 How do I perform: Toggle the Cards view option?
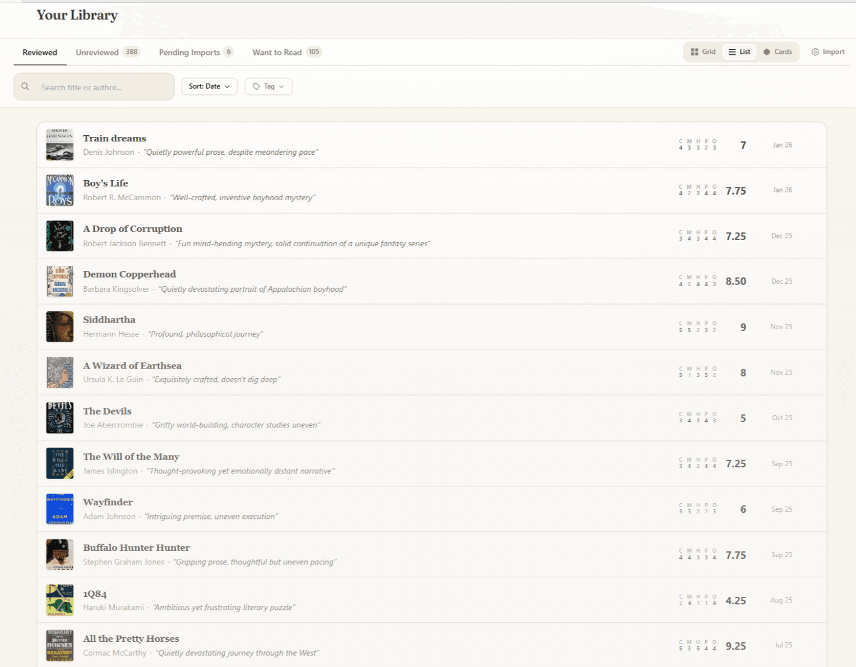pyautogui.click(x=778, y=52)
